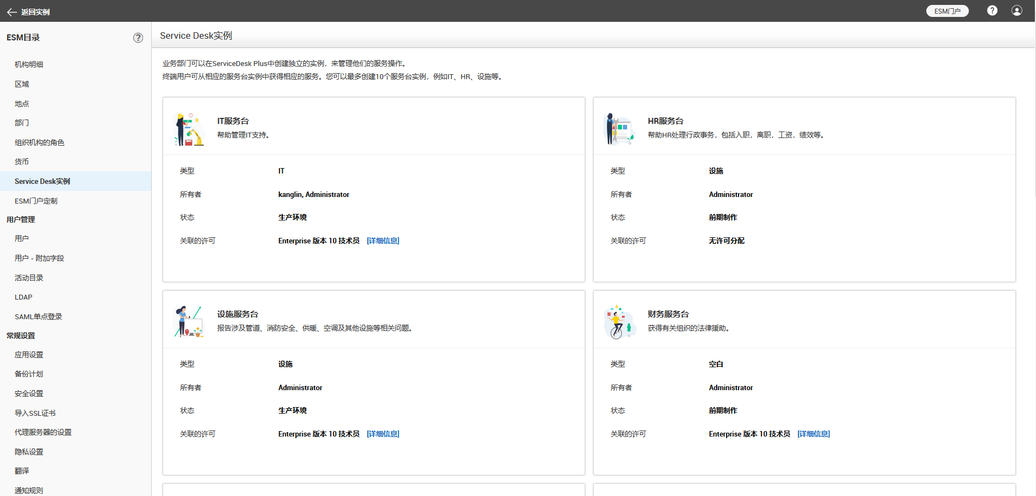Open the IT服务台 instance title
Image resolution: width=1036 pixels, height=496 pixels.
(233, 121)
